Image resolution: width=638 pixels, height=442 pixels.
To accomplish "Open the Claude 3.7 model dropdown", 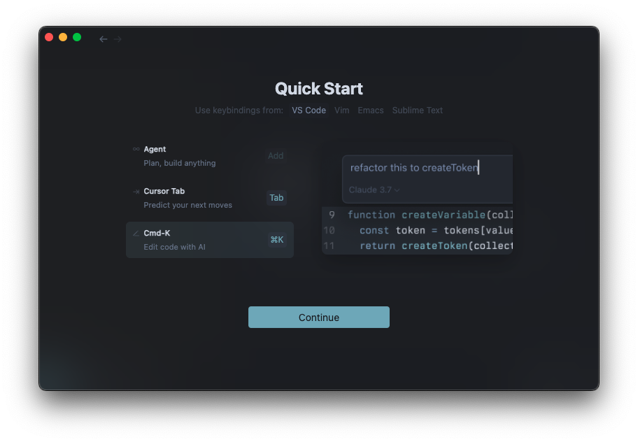I will (x=374, y=190).
